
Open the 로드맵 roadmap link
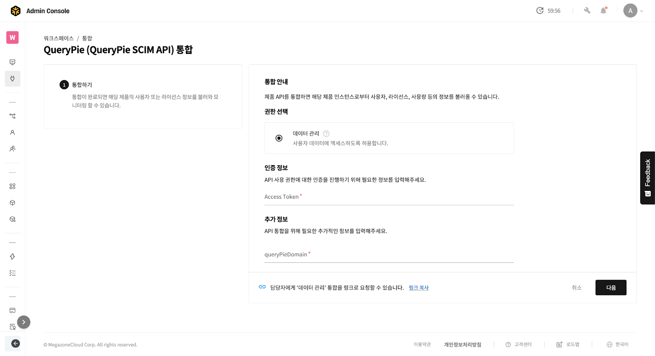(x=573, y=345)
